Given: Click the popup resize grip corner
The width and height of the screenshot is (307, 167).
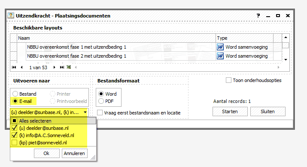Looking at the screenshot, I should tap(93, 158).
